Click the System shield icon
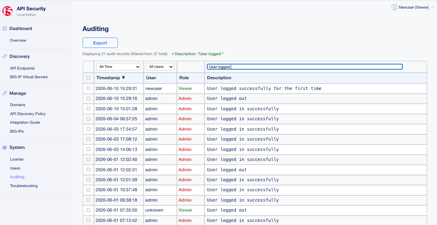 pyautogui.click(x=4, y=147)
